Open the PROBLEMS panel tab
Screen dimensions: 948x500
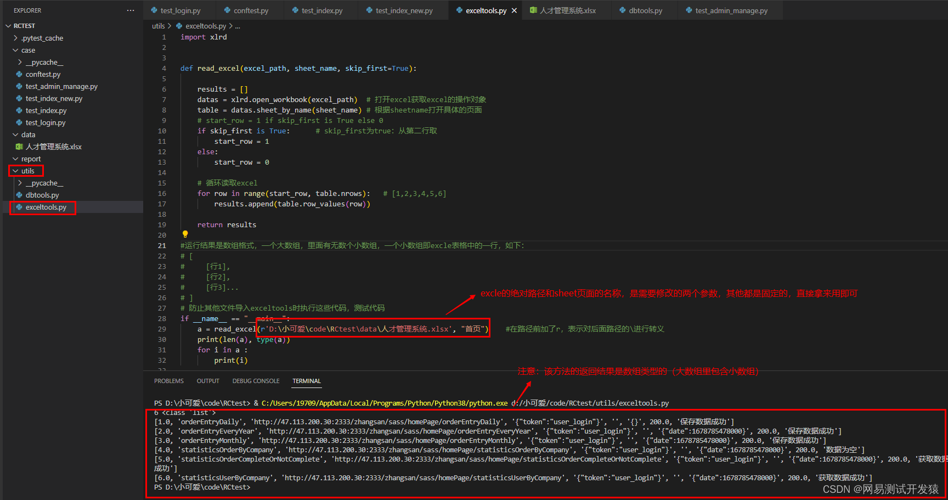[x=169, y=381]
